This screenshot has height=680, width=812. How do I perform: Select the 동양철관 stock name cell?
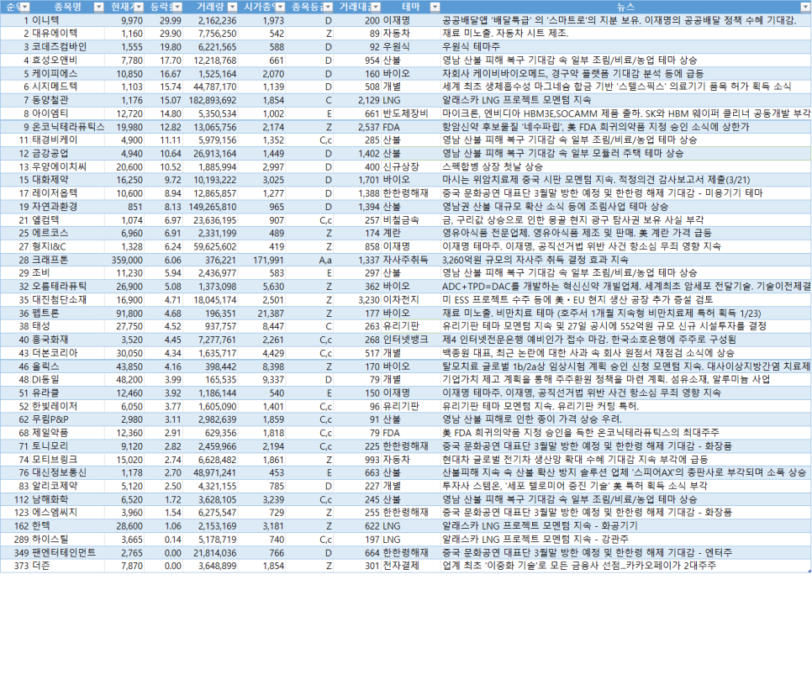(67, 100)
